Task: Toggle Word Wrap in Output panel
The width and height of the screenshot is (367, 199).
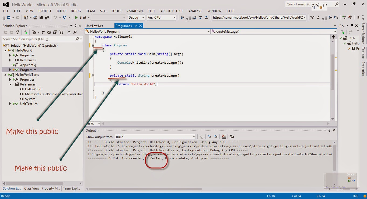Action: pos(232,137)
